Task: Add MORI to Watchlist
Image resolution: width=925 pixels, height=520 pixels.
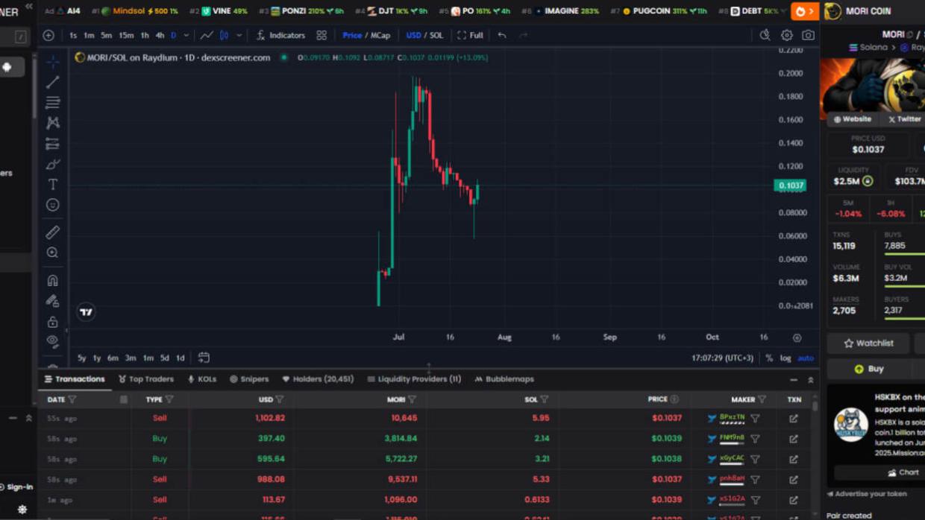Action: (x=868, y=343)
